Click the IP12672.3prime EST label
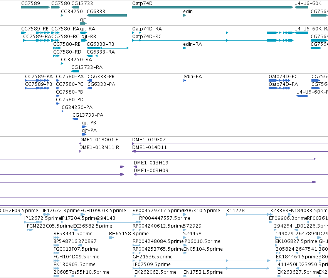This screenshot has height=278, width=328. tap(61, 211)
